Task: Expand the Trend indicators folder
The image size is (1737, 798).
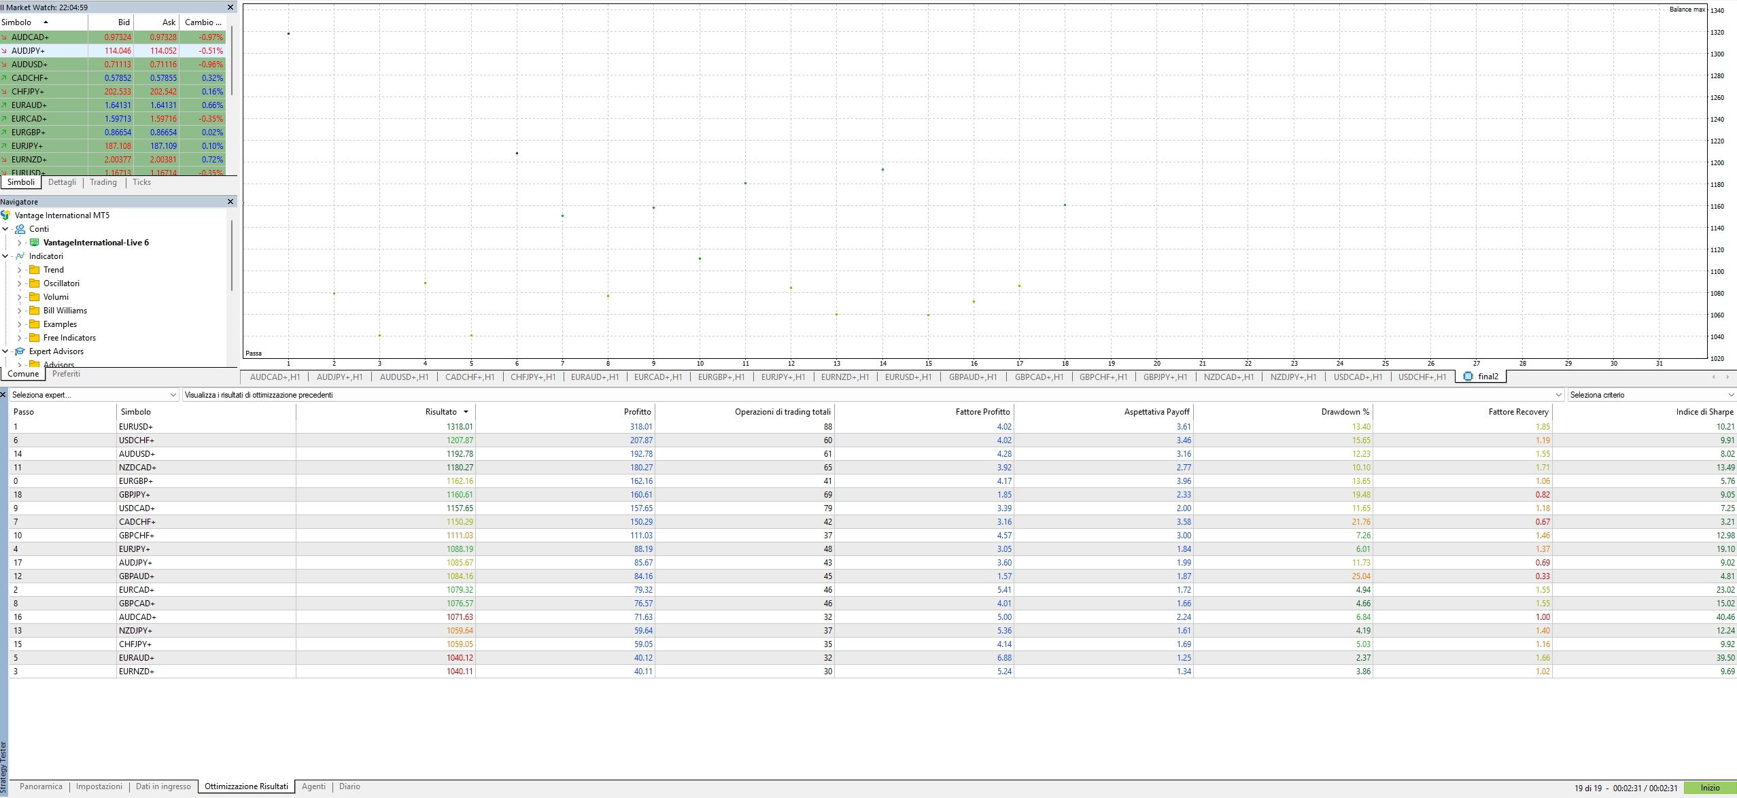Action: (x=19, y=270)
